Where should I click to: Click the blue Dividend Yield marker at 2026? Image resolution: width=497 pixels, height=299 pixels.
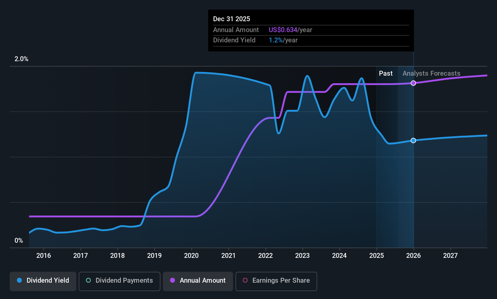[x=413, y=140]
